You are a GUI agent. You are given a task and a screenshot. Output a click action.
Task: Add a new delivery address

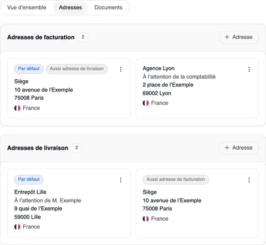click(x=239, y=148)
